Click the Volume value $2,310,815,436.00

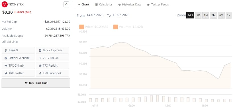(x=58, y=29)
